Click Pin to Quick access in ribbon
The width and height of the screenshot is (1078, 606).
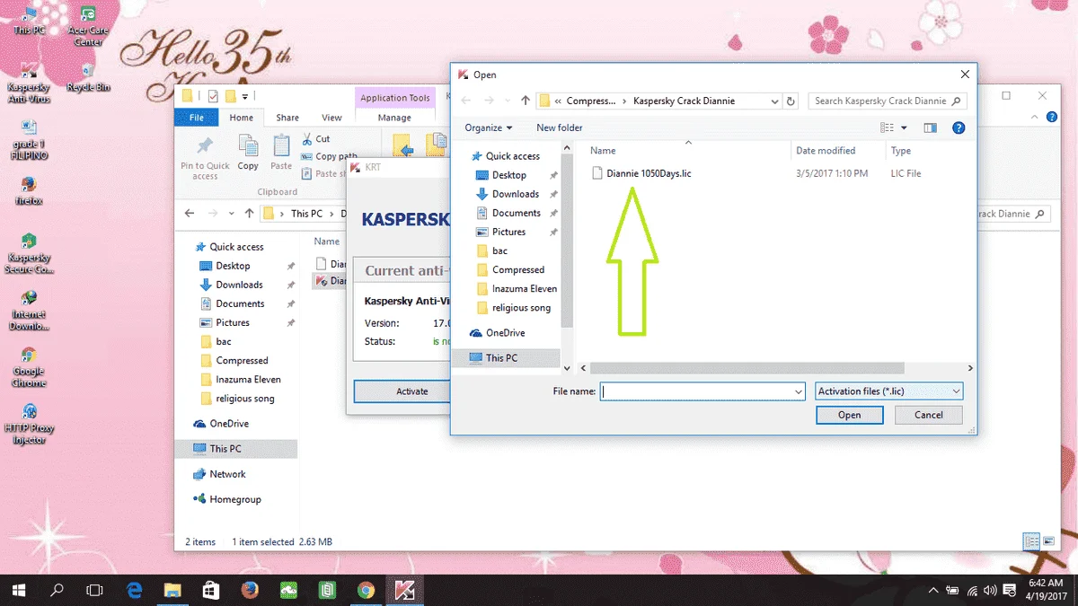pyautogui.click(x=205, y=158)
